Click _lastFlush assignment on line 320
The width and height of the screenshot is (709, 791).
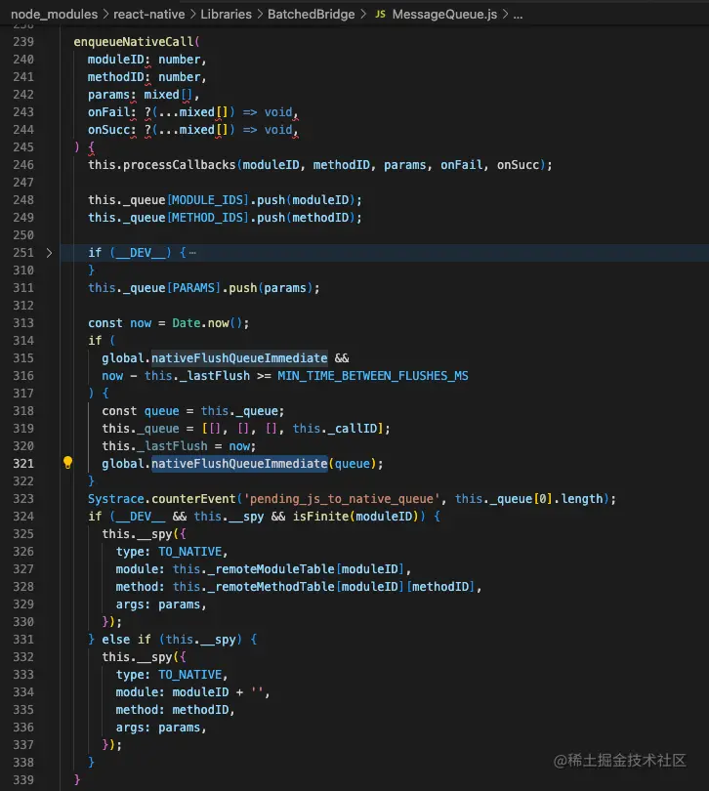[x=172, y=446]
